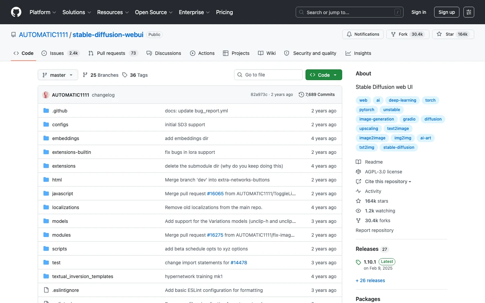Switch to the Issues tab
485x303 pixels.
pos(60,53)
